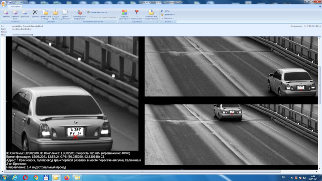
Task: Click Не является нежелательным button
Action: pyautogui.click(x=102, y=17)
